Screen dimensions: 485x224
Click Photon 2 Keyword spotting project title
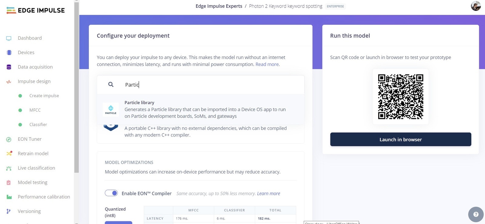286,6
